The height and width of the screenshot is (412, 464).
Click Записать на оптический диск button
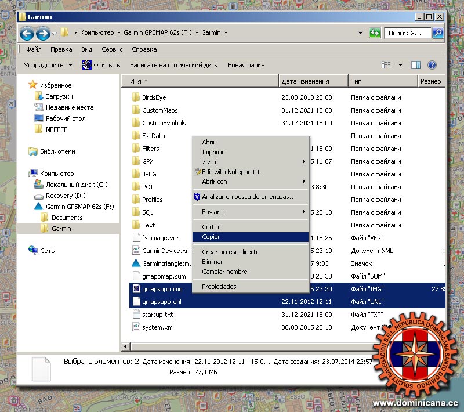pyautogui.click(x=173, y=65)
